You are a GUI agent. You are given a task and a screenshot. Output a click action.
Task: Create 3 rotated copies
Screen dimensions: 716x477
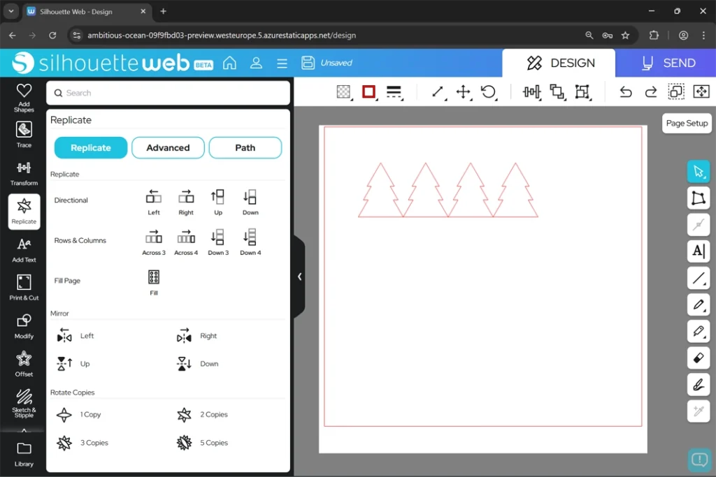point(65,443)
